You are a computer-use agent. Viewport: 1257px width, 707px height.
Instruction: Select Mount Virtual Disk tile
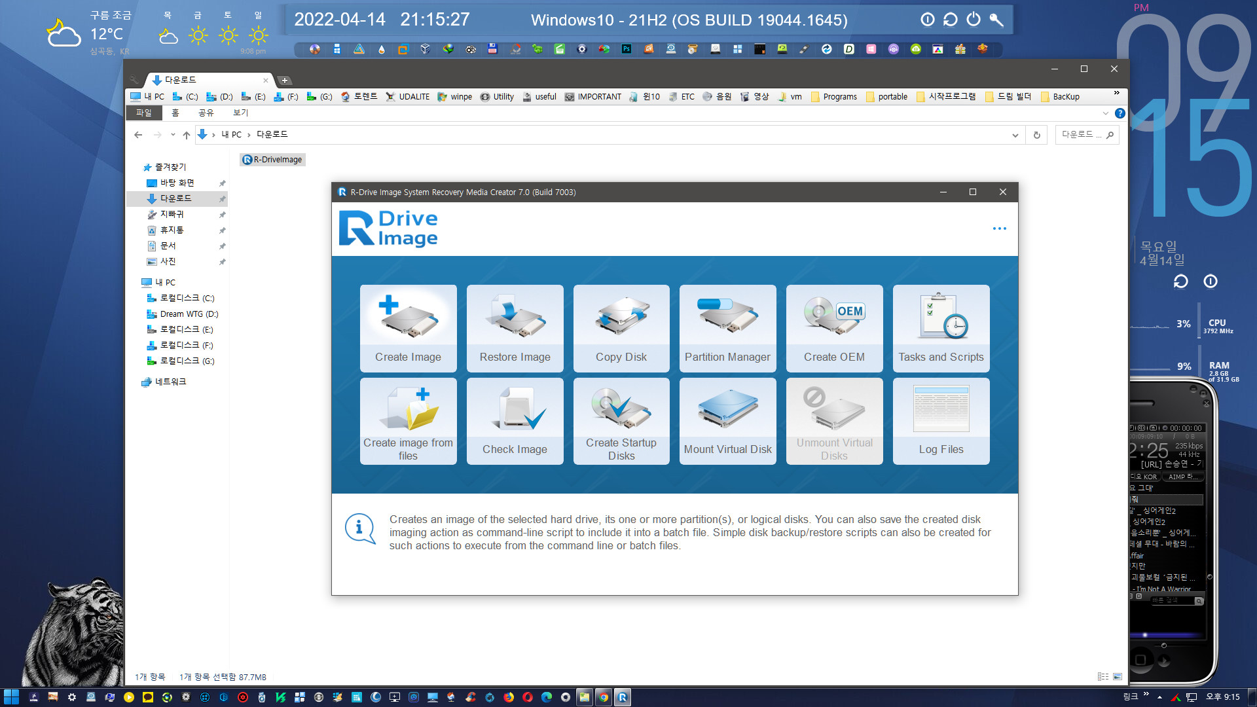[x=727, y=421]
